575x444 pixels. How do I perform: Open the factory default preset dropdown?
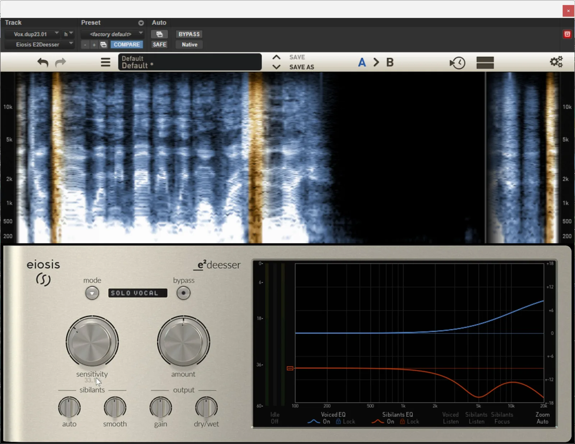[112, 34]
